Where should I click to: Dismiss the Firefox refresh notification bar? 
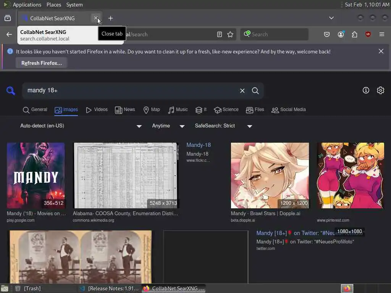pyautogui.click(x=381, y=51)
